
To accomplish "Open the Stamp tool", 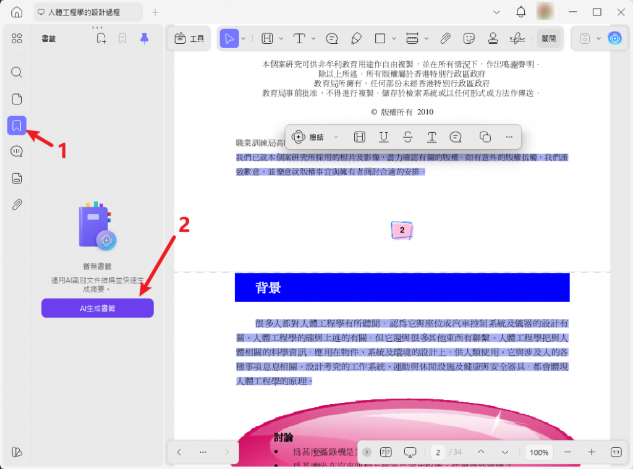I will pos(493,38).
